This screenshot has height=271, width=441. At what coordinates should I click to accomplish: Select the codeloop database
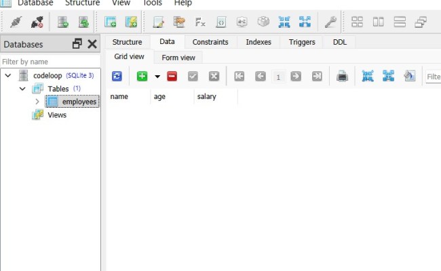[47, 76]
